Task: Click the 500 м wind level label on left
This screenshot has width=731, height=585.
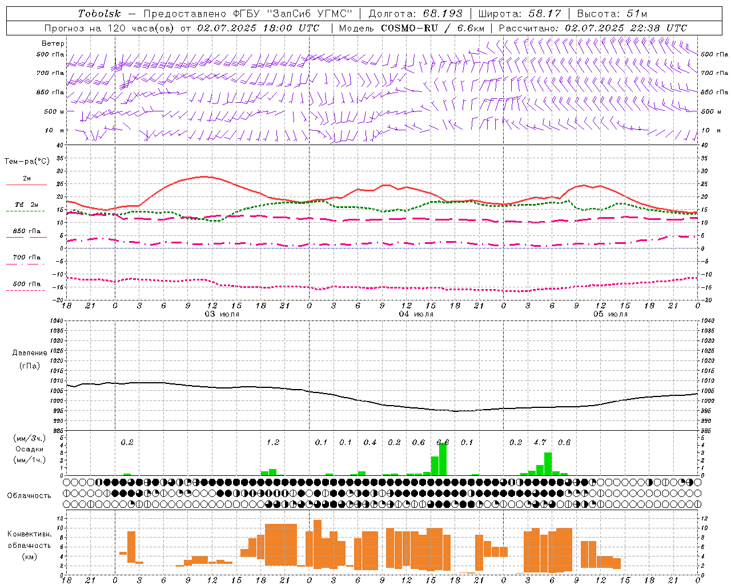Action: tap(54, 111)
